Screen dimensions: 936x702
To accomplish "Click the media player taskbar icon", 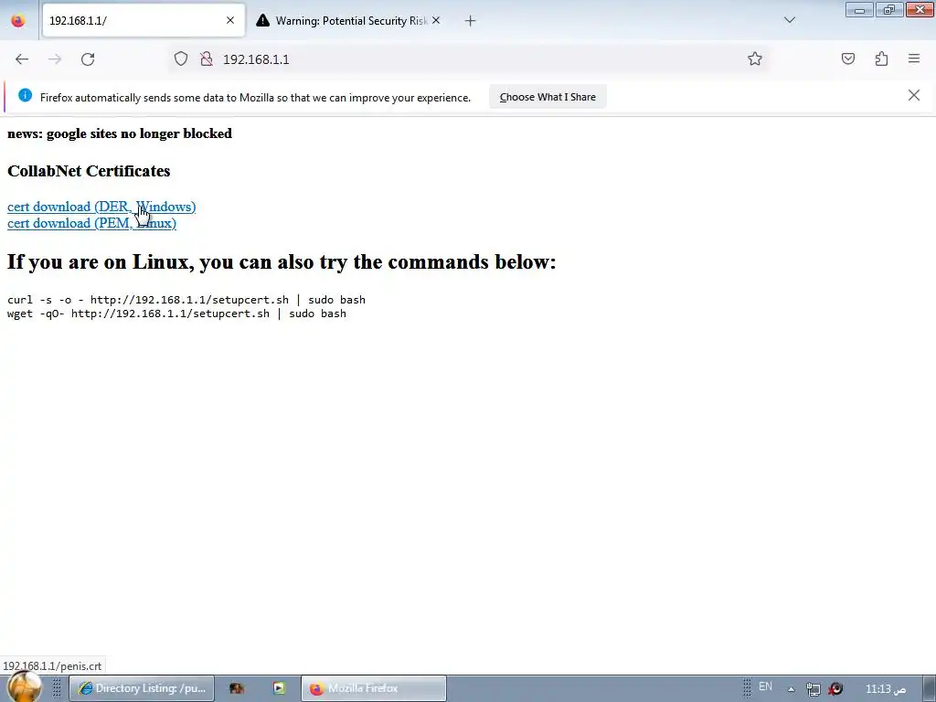I will point(279,688).
